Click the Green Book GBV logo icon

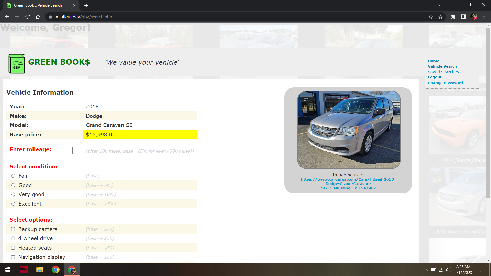click(17, 64)
